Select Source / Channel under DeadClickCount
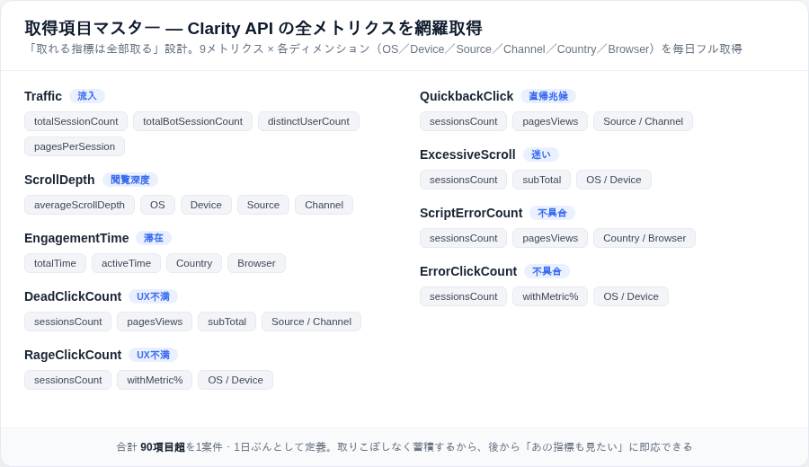 point(311,322)
